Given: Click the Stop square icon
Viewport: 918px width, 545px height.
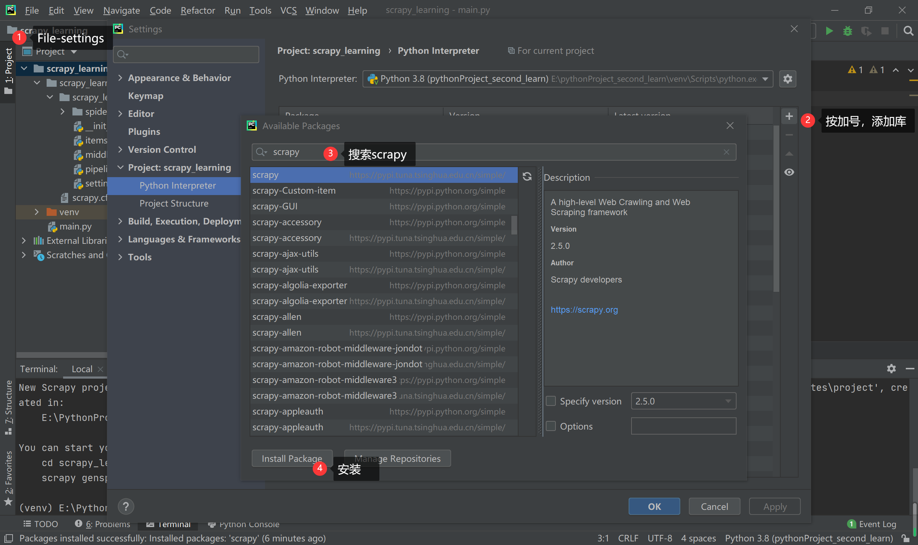Looking at the screenshot, I should 885,31.
